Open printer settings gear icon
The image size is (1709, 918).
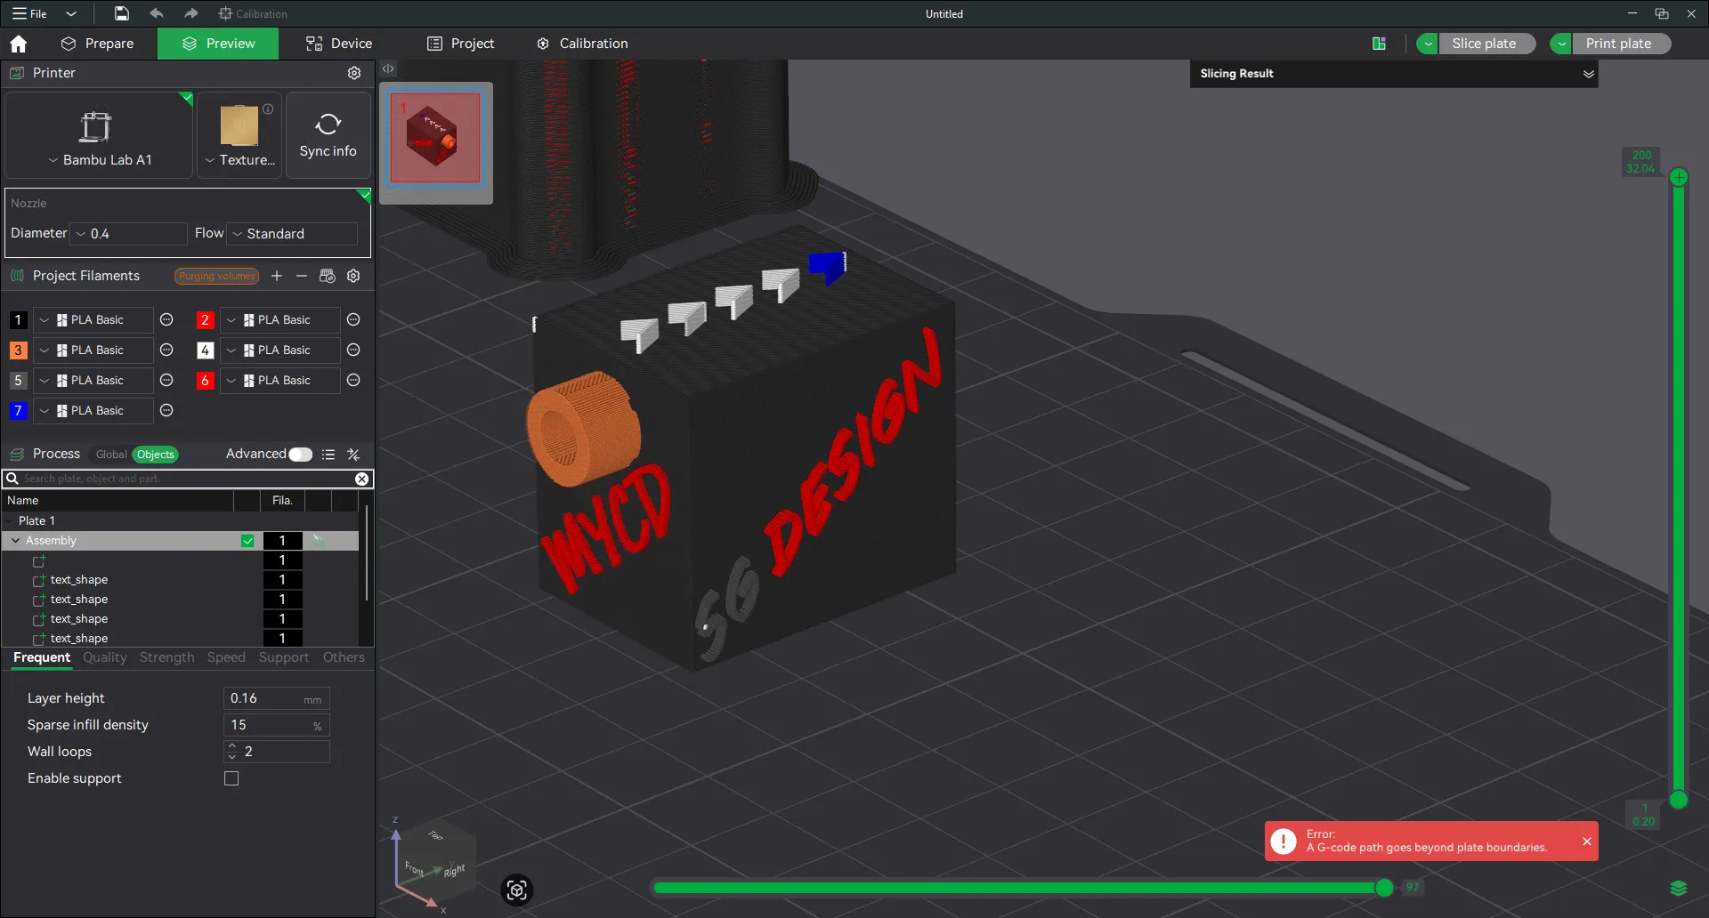(354, 73)
